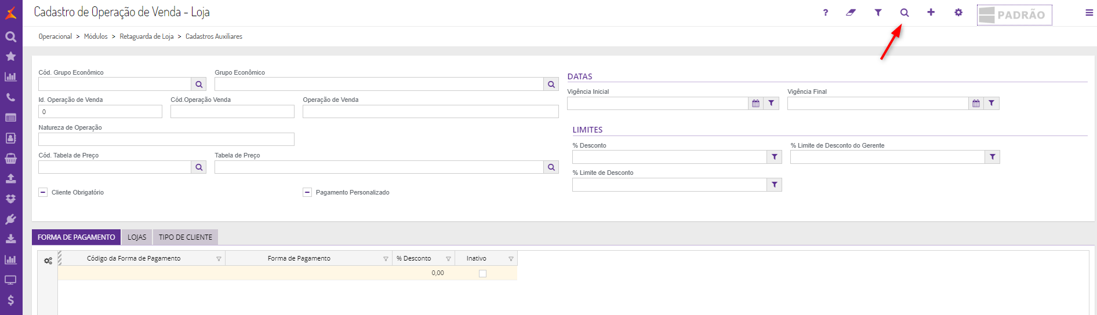This screenshot has height=315, width=1097.
Task: Toggle Pagamento Personalizado checkbox
Action: pyautogui.click(x=307, y=192)
